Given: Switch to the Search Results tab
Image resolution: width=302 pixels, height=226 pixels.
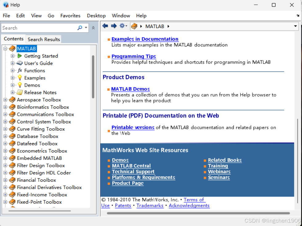Looking at the screenshot, I should coord(44,39).
